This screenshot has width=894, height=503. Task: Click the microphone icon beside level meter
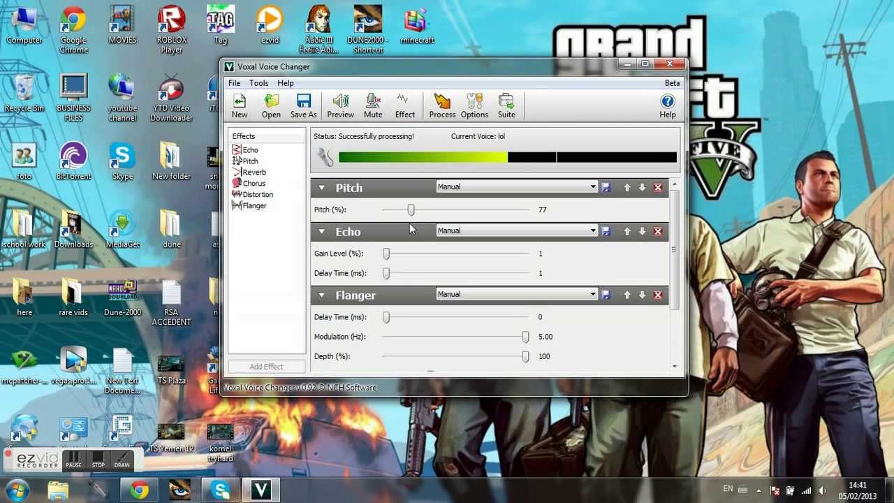tap(325, 157)
